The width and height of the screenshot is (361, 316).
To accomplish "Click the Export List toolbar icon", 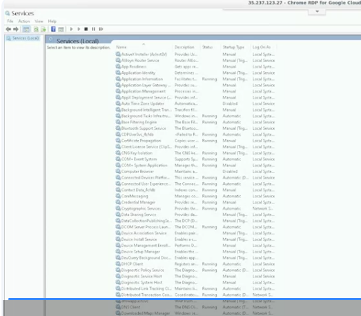I will (43, 29).
